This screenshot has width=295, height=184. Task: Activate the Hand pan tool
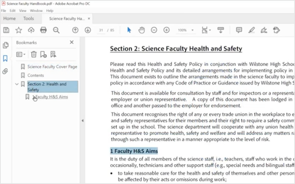click(x=142, y=30)
